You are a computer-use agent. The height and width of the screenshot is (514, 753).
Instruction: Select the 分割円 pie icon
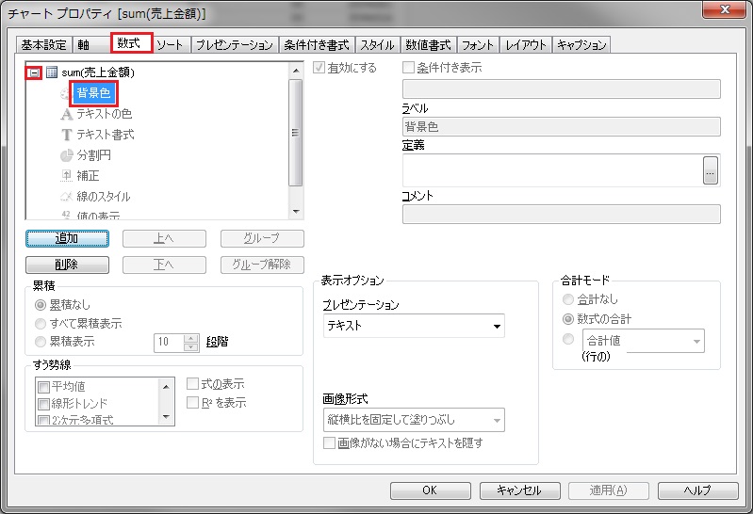point(66,155)
